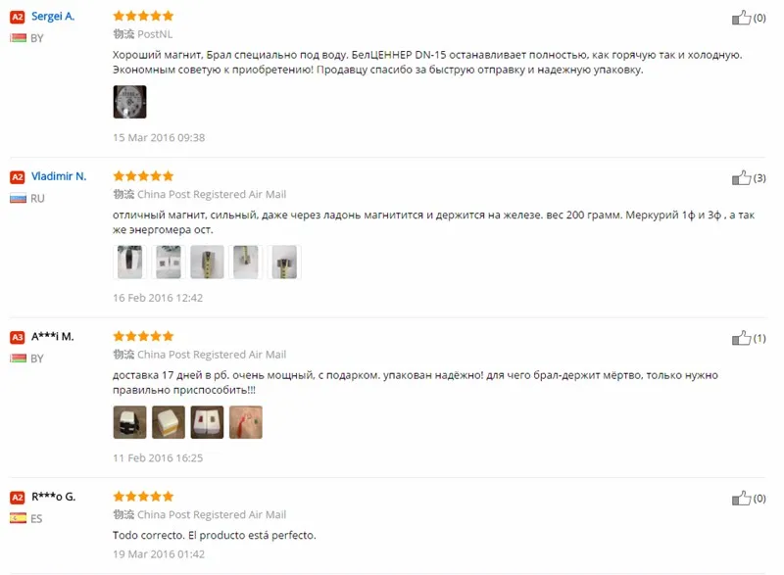Mark A***i M.'s review as helpful
The image size is (784, 575).
click(741, 338)
